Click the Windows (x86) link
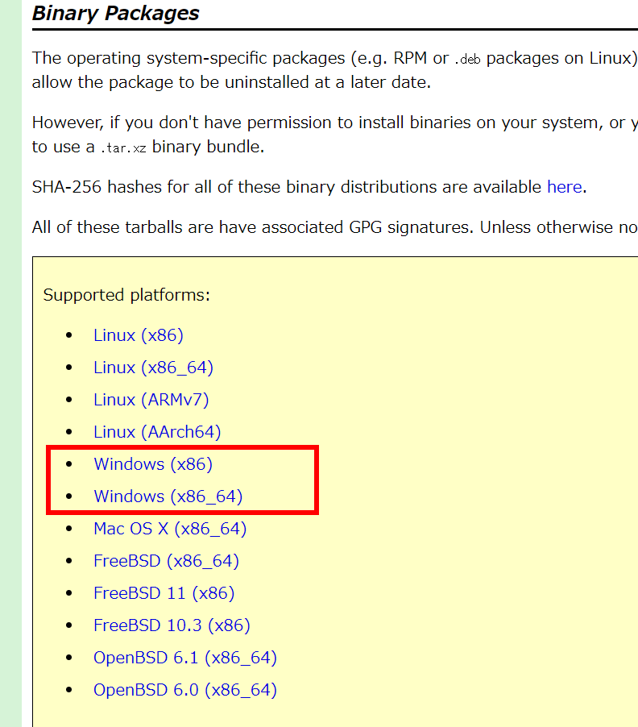 coord(153,464)
